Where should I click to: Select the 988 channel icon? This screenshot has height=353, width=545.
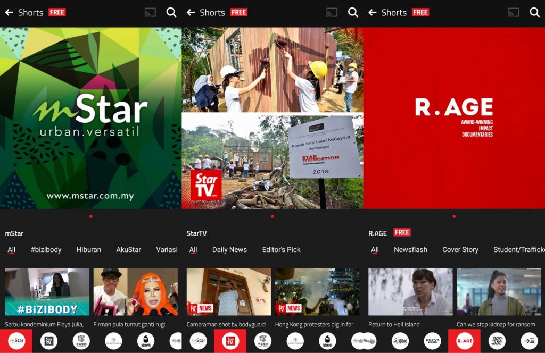497,341
